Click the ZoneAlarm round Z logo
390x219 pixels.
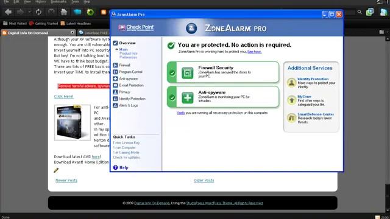[x=191, y=29]
